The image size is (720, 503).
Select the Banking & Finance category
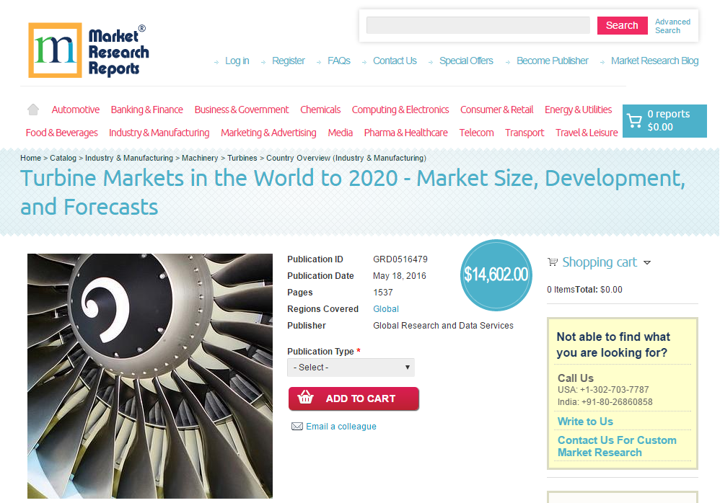(x=147, y=110)
